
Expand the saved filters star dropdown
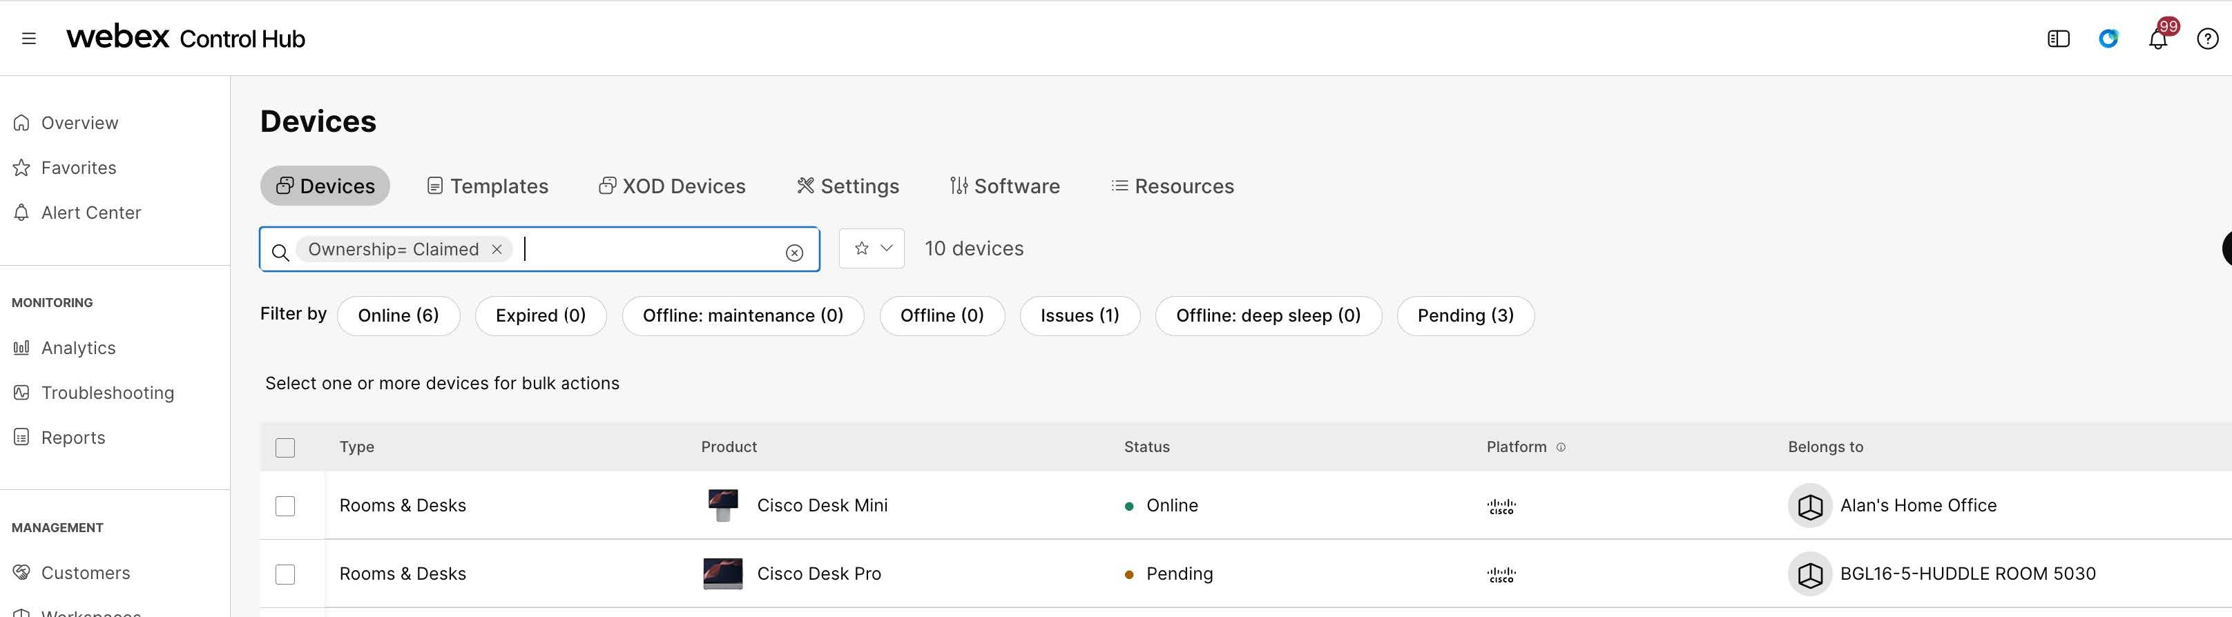pos(872,249)
